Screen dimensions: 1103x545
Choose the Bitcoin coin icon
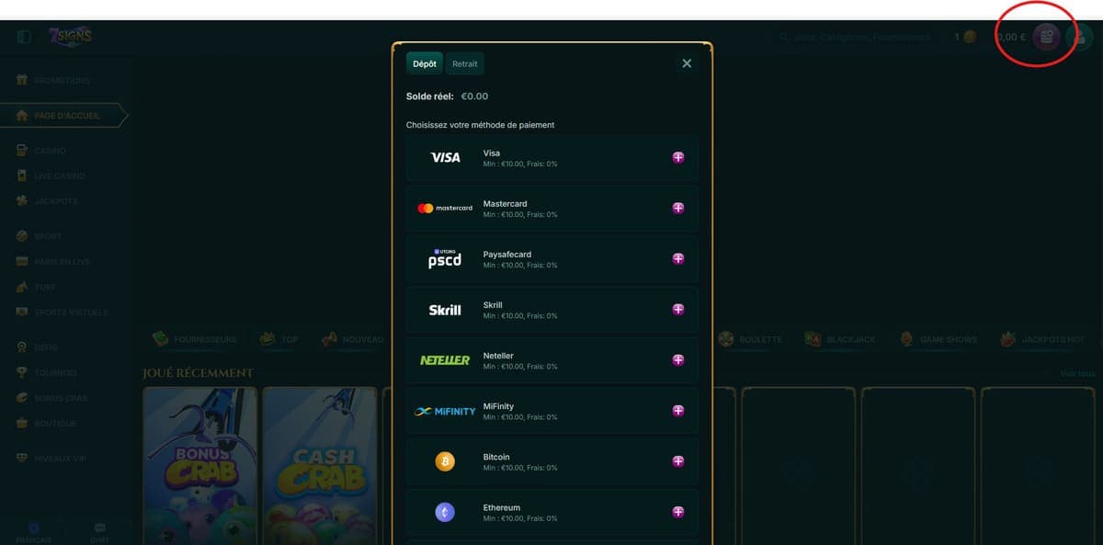point(445,461)
